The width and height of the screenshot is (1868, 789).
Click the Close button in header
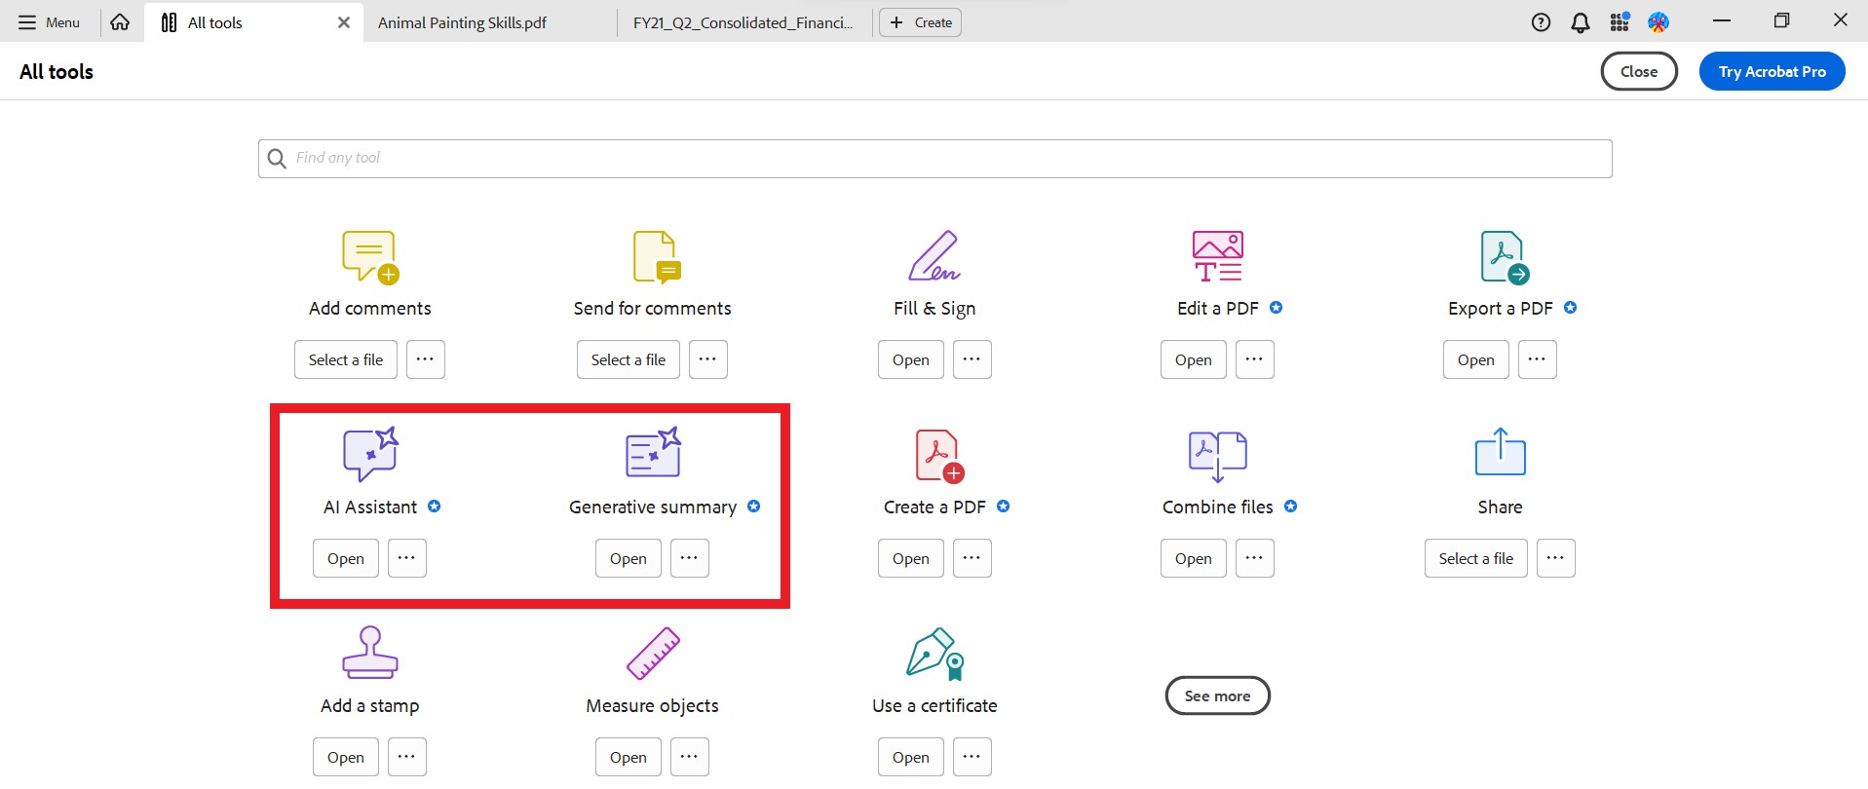click(1639, 71)
